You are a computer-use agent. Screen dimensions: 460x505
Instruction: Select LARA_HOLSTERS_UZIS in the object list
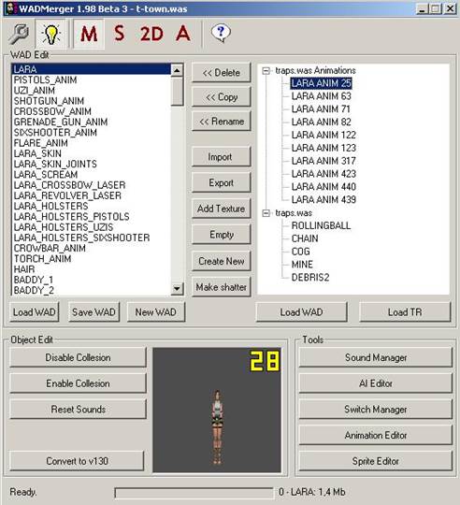(92, 227)
